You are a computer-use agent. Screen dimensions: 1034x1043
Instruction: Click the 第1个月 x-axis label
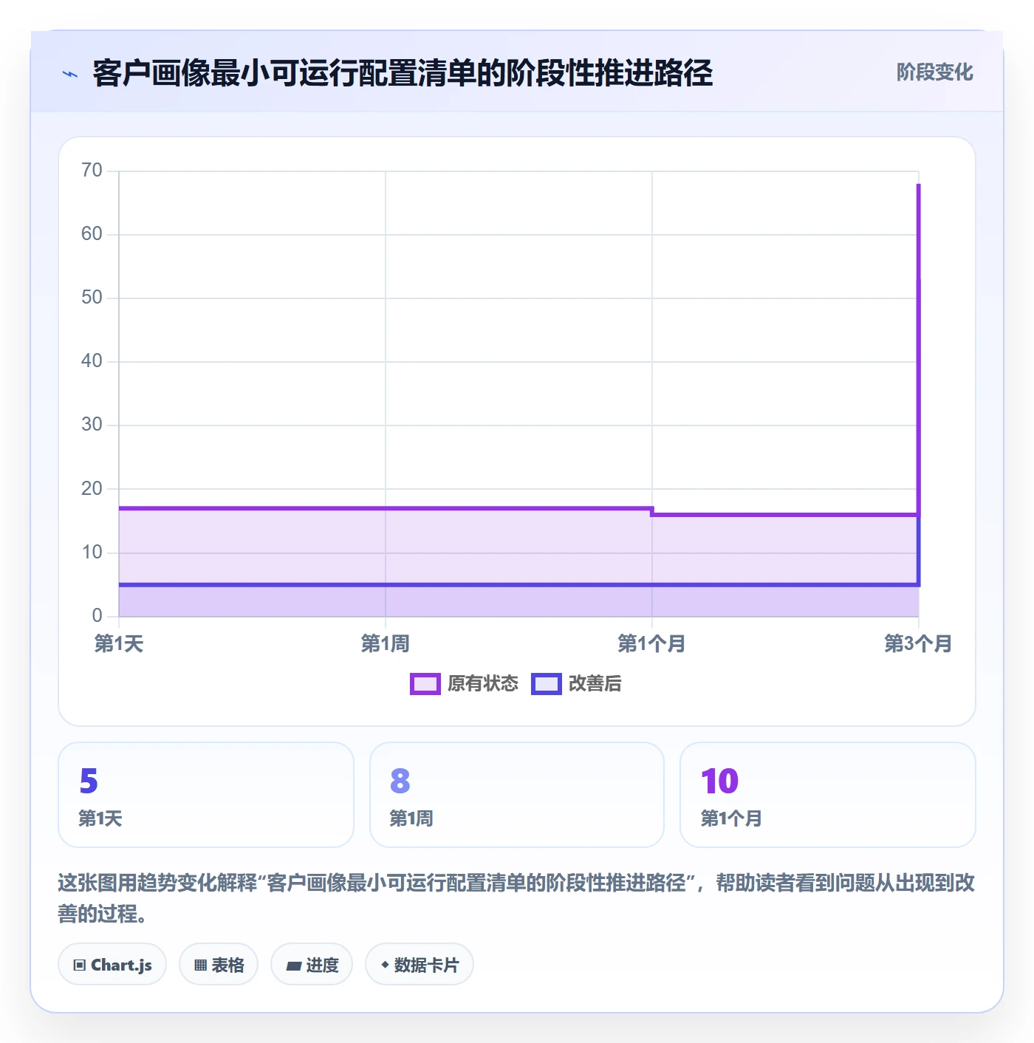651,644
